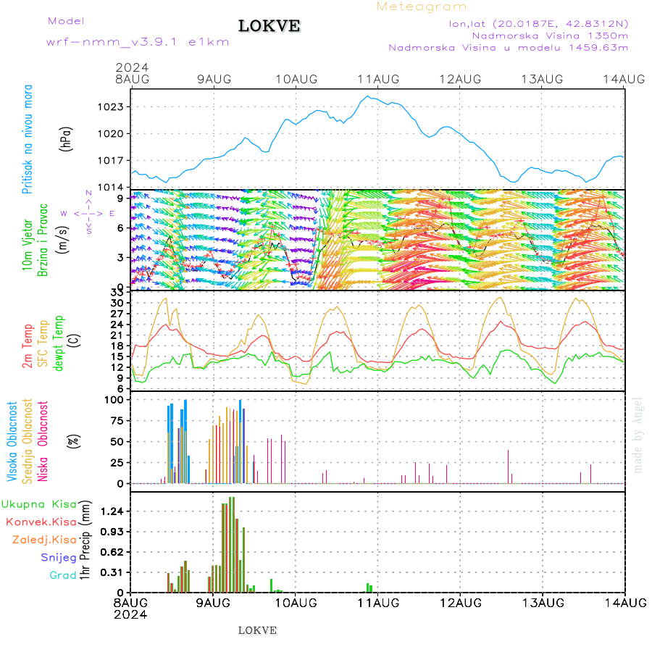Click the '(C)' temperature unit label
The width and height of the screenshot is (652, 652).
click(74, 340)
